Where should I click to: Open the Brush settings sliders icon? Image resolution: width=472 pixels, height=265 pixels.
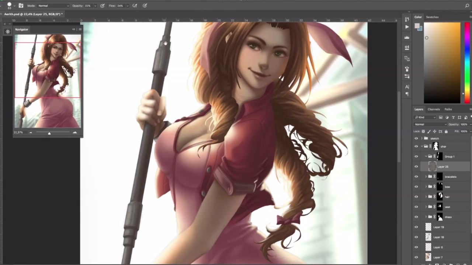[407, 76]
